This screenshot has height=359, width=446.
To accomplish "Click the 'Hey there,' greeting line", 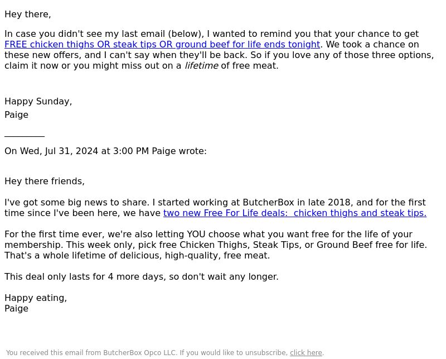I will click(27, 15).
